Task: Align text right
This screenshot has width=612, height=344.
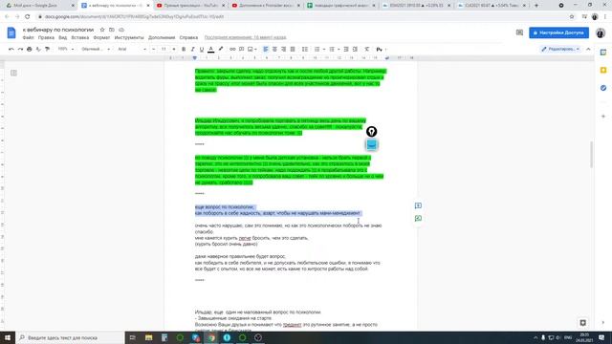Action: [284, 49]
